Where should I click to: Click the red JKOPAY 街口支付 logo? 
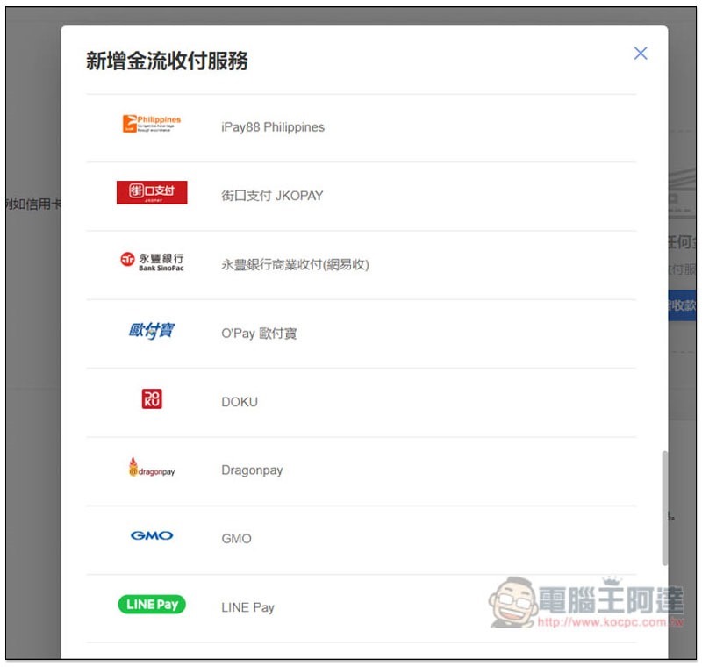[152, 192]
